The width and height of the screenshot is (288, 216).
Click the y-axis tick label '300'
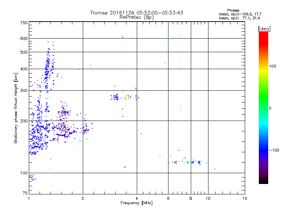24,91
